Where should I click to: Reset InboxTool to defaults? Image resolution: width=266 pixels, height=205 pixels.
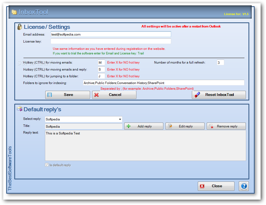219,95
